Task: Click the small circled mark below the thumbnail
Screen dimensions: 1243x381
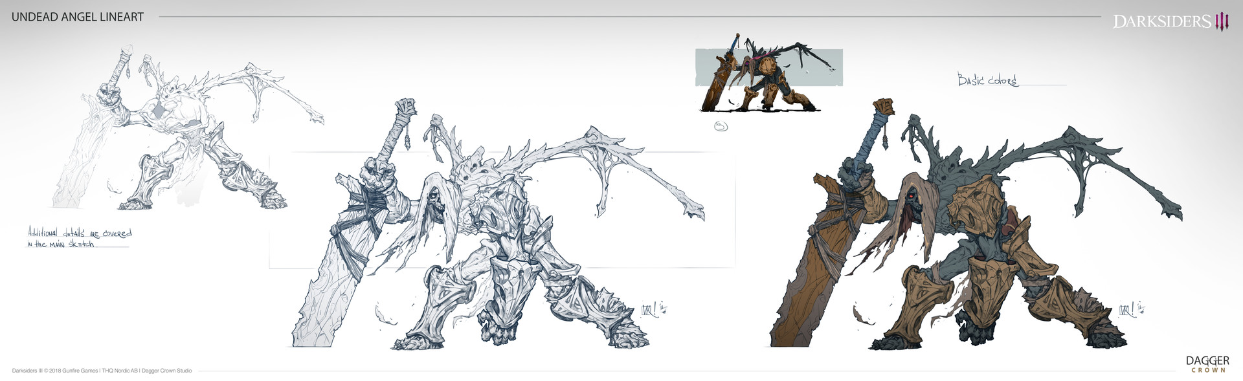Action: pyautogui.click(x=721, y=126)
